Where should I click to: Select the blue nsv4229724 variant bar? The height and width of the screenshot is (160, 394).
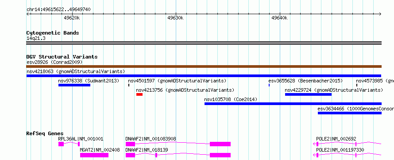pos(308,94)
